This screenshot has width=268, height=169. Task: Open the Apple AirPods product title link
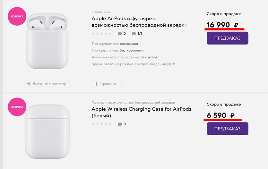[x=139, y=22]
